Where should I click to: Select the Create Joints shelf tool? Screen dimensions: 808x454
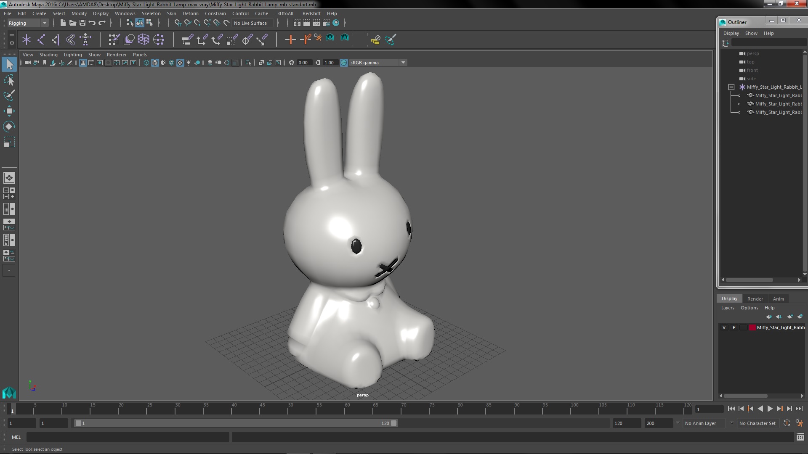coord(41,40)
